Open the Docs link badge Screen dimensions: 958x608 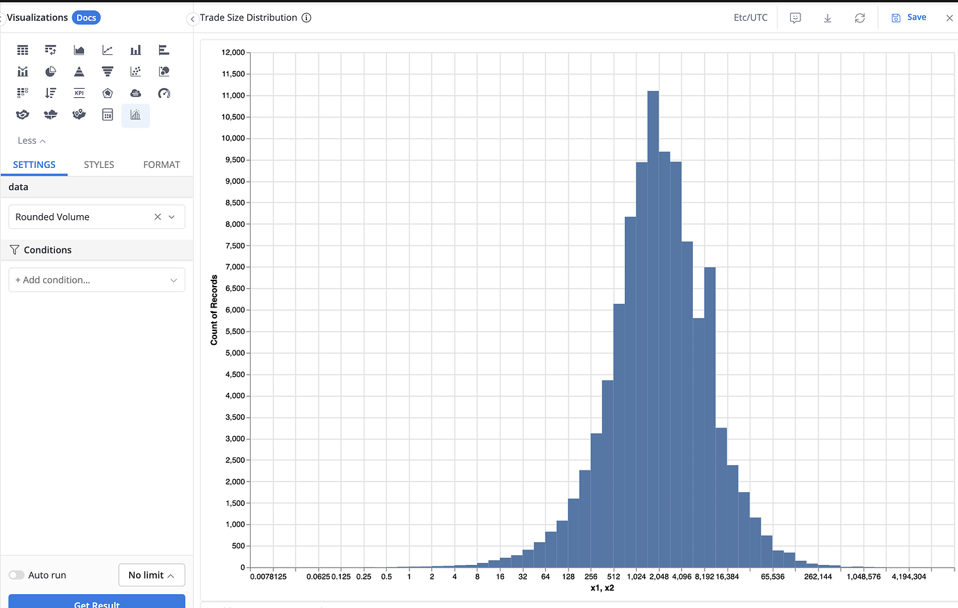[86, 18]
